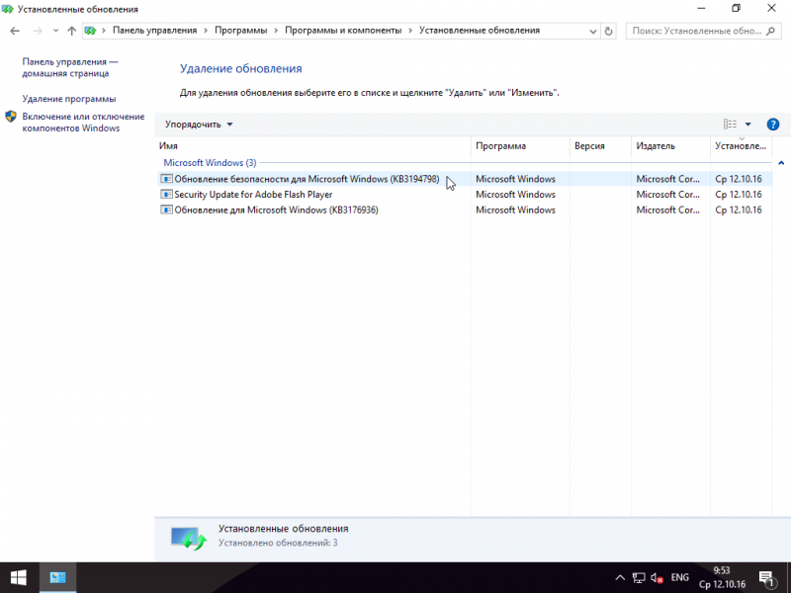Click the muted volume tray icon

click(657, 578)
